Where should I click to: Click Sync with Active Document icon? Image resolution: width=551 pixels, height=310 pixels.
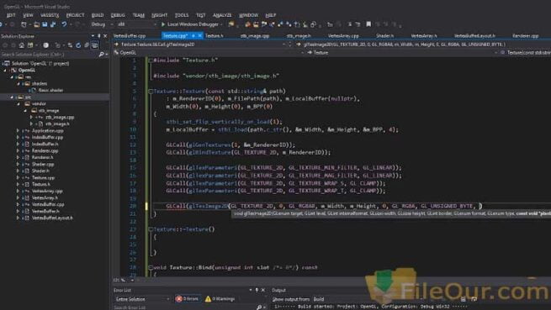[x=70, y=45]
